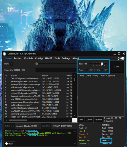Maximize the OpenBullet window
Viewport: 127px width, 147px height.
(x=119, y=54)
